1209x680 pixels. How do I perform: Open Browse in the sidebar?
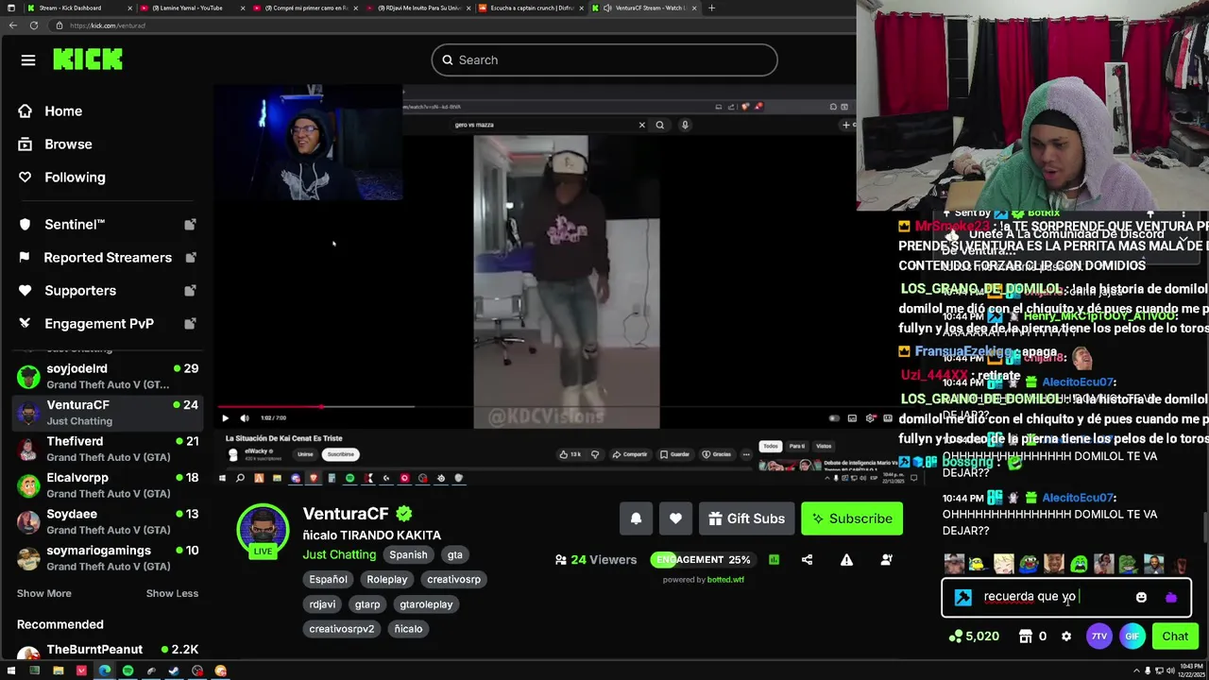pos(68,144)
